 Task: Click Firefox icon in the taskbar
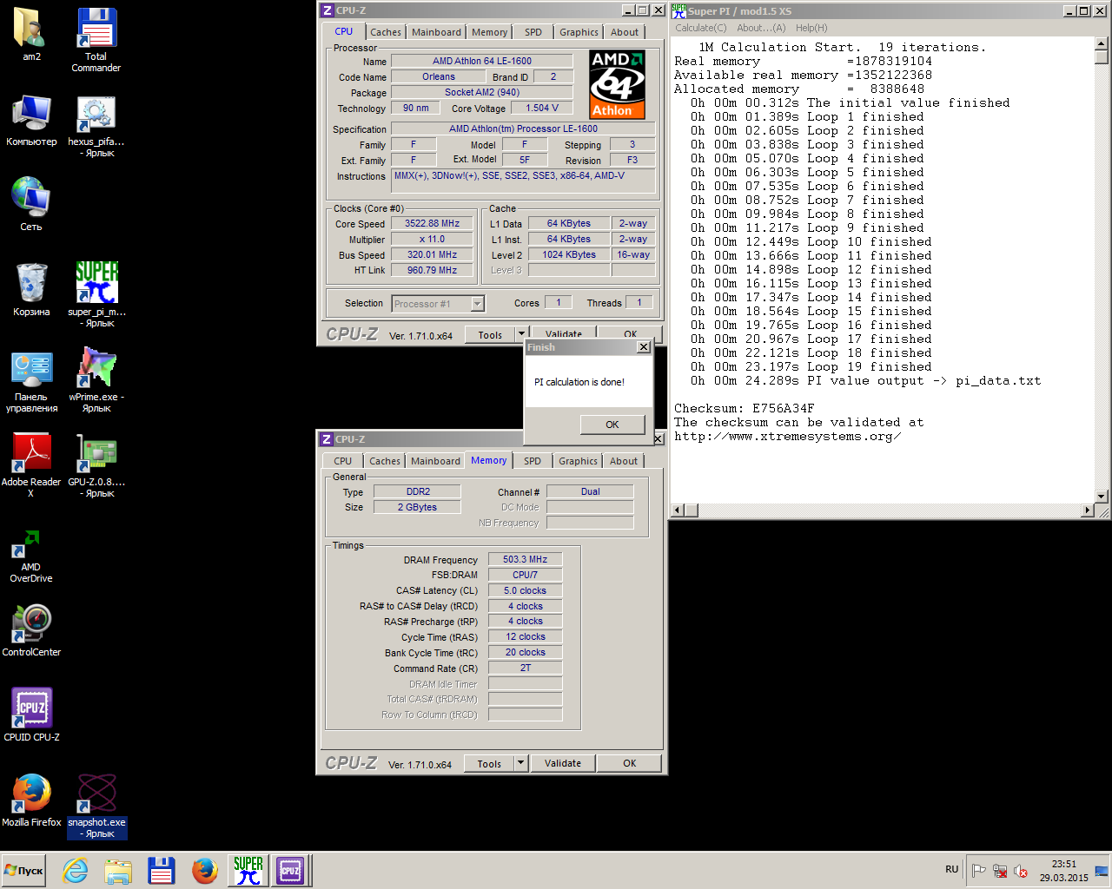[x=205, y=871]
